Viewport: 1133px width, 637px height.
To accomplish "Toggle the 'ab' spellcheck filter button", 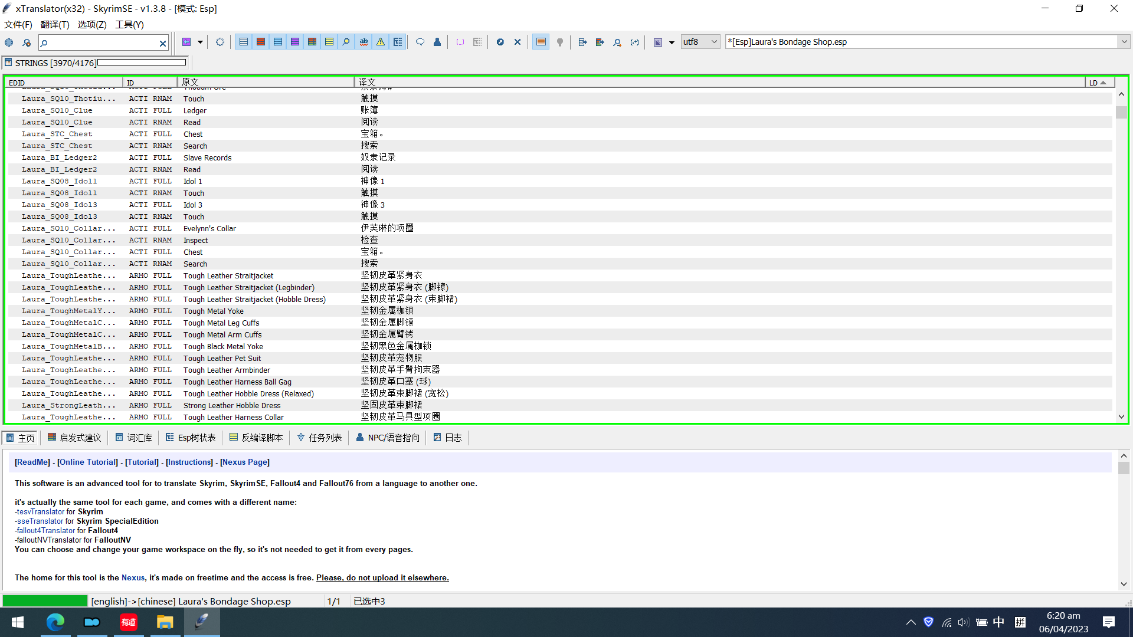I will (x=364, y=42).
